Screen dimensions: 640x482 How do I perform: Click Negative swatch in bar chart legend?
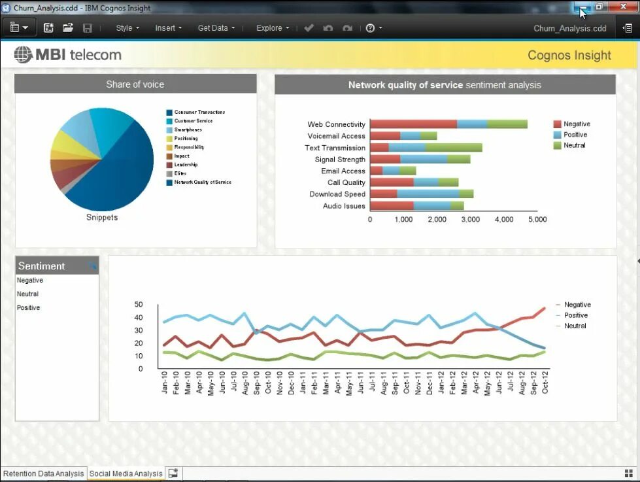[x=557, y=124]
